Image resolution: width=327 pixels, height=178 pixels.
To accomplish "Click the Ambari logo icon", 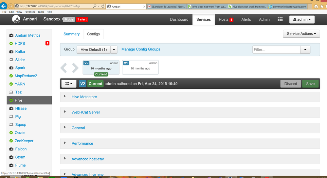I will tap(16, 19).
